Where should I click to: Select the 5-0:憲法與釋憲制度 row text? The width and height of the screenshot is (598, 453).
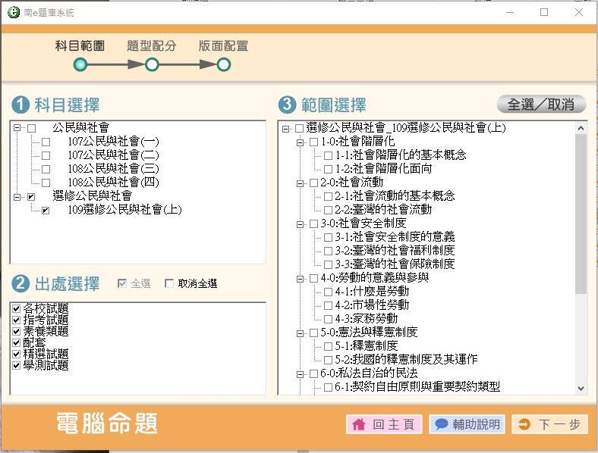coord(369,333)
